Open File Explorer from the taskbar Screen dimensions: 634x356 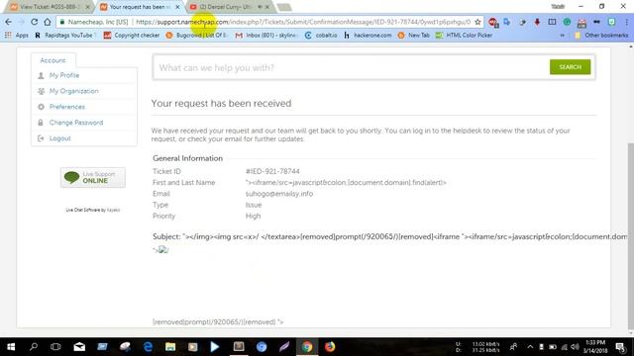(x=170, y=347)
